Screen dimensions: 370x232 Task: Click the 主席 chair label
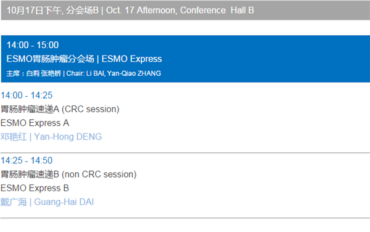tap(13, 73)
